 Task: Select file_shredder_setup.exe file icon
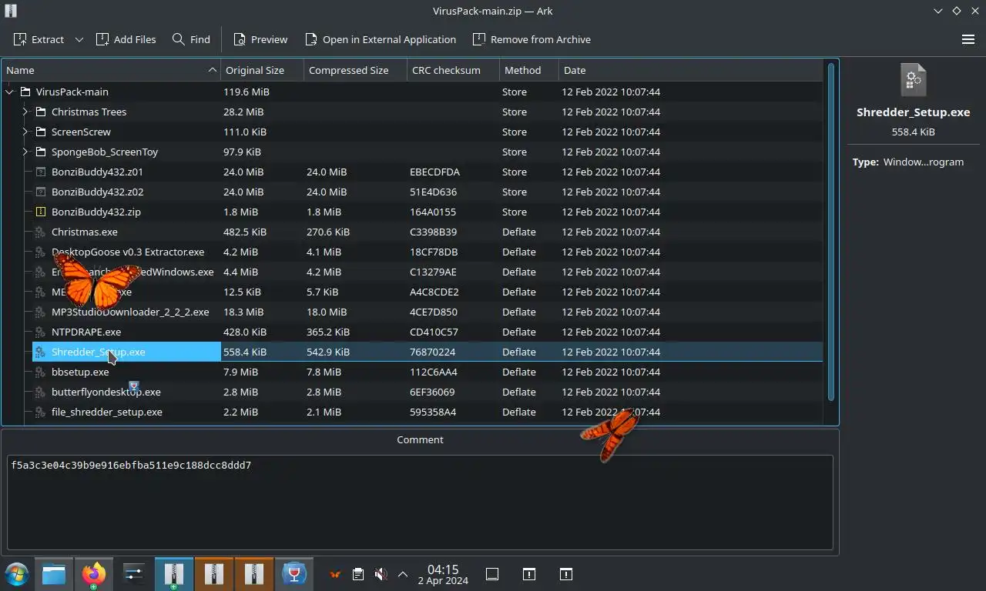(x=41, y=412)
